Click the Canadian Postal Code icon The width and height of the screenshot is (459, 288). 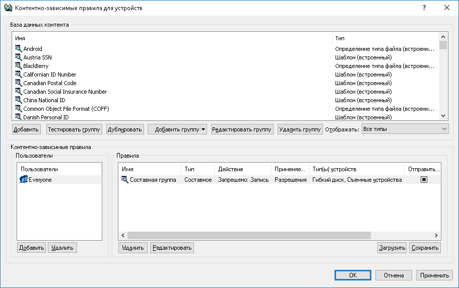coord(19,83)
